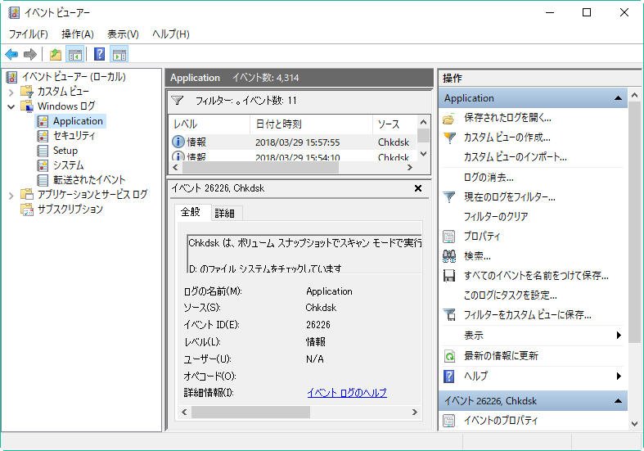The width and height of the screenshot is (644, 451).
Task: Click the detail pane horizontal scroll-right arrow
Action: tap(414, 412)
